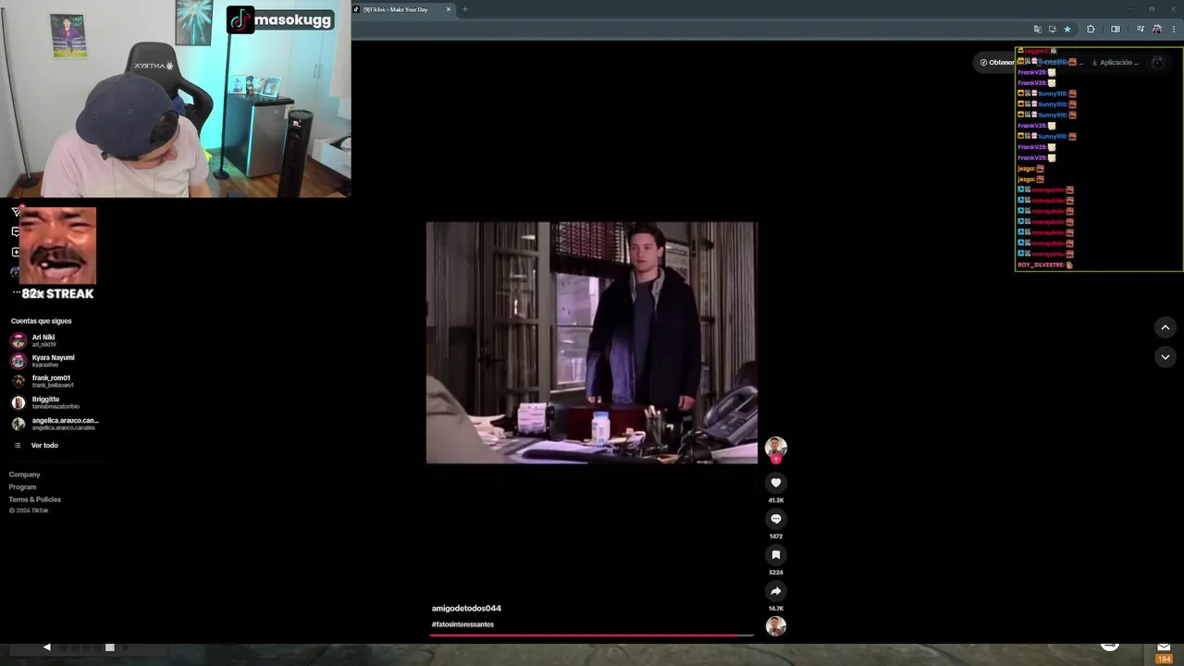Click the 5224 saves count
The image size is (1184, 666).
[x=776, y=573]
